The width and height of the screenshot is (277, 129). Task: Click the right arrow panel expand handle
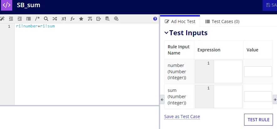click(275, 99)
